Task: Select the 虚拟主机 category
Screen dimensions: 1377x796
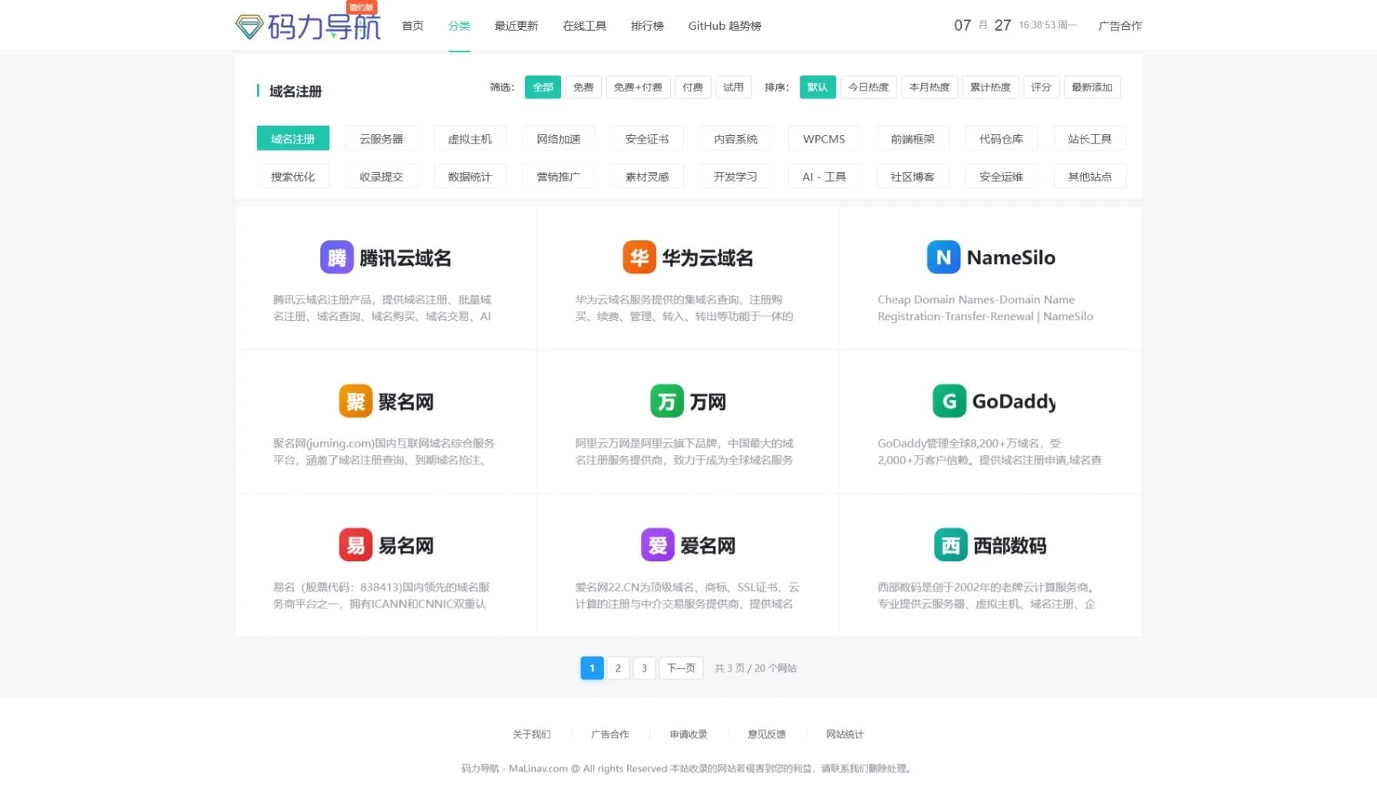Action: [470, 138]
